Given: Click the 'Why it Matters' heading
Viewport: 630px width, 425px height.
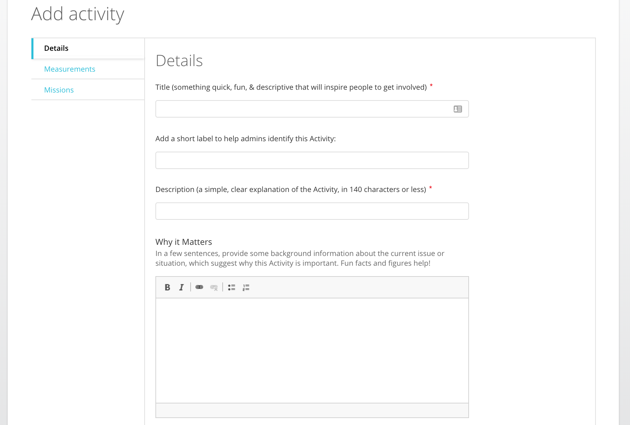Looking at the screenshot, I should click(184, 242).
